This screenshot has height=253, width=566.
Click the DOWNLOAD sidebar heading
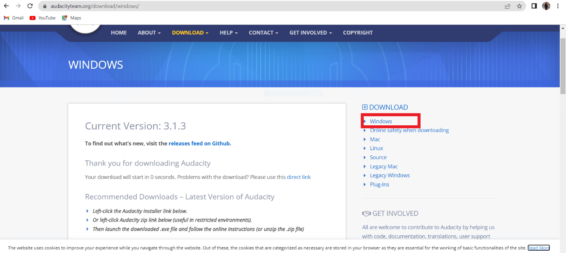[x=389, y=107]
